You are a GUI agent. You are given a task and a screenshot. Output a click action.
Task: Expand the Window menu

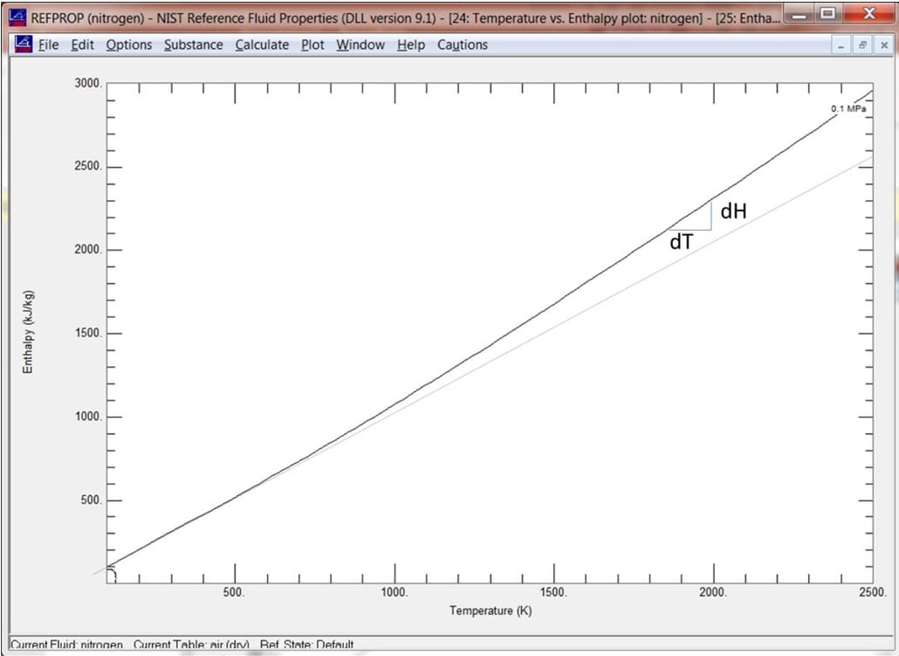360,45
